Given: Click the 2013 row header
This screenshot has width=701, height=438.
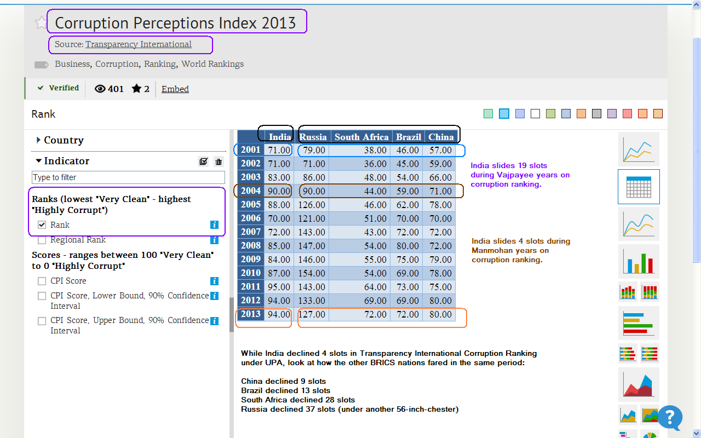Looking at the screenshot, I should coord(251,314).
